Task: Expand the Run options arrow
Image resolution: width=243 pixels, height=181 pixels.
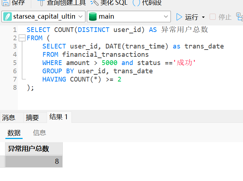Action: (203, 17)
